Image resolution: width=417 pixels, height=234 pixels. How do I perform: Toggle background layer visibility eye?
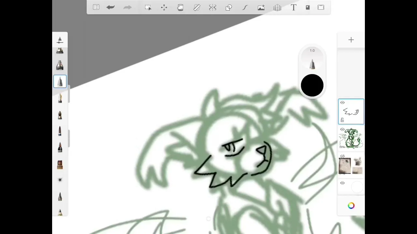(342, 183)
